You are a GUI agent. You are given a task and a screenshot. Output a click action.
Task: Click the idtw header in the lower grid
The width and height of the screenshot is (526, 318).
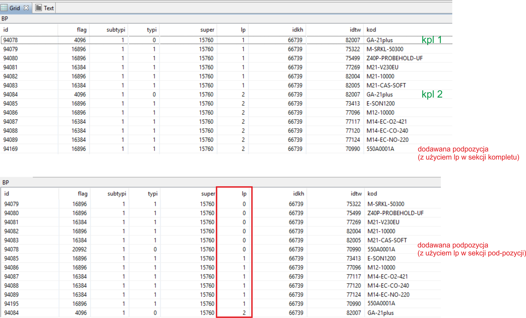356,193
